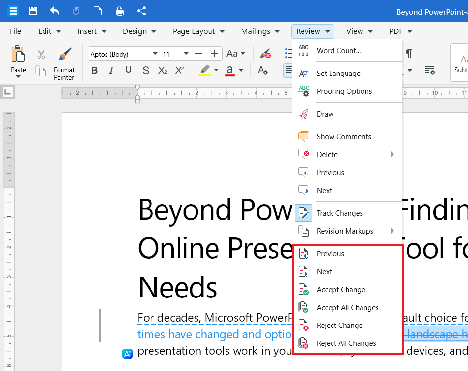Click Reject All Changes
The width and height of the screenshot is (468, 371).
tap(347, 343)
